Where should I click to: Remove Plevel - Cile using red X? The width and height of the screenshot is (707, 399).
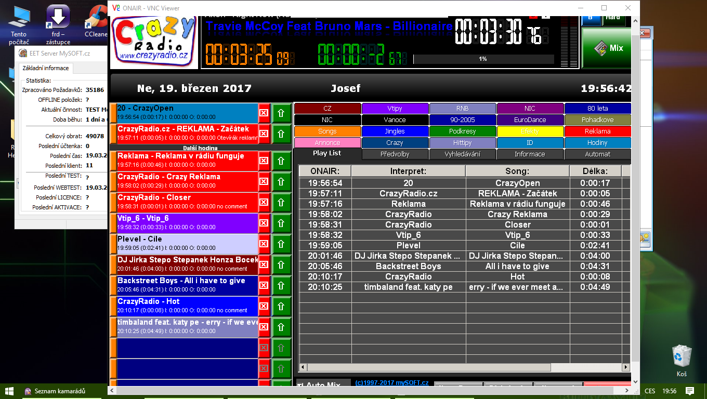click(x=264, y=244)
